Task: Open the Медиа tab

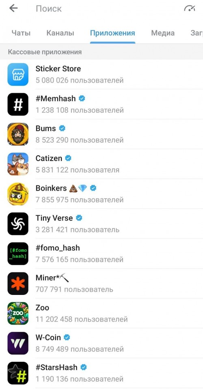Action: (163, 33)
